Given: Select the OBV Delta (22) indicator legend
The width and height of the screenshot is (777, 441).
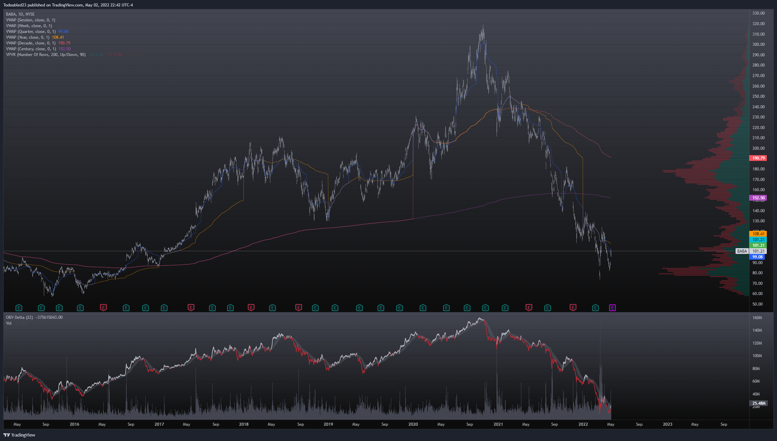Looking at the screenshot, I should point(34,317).
